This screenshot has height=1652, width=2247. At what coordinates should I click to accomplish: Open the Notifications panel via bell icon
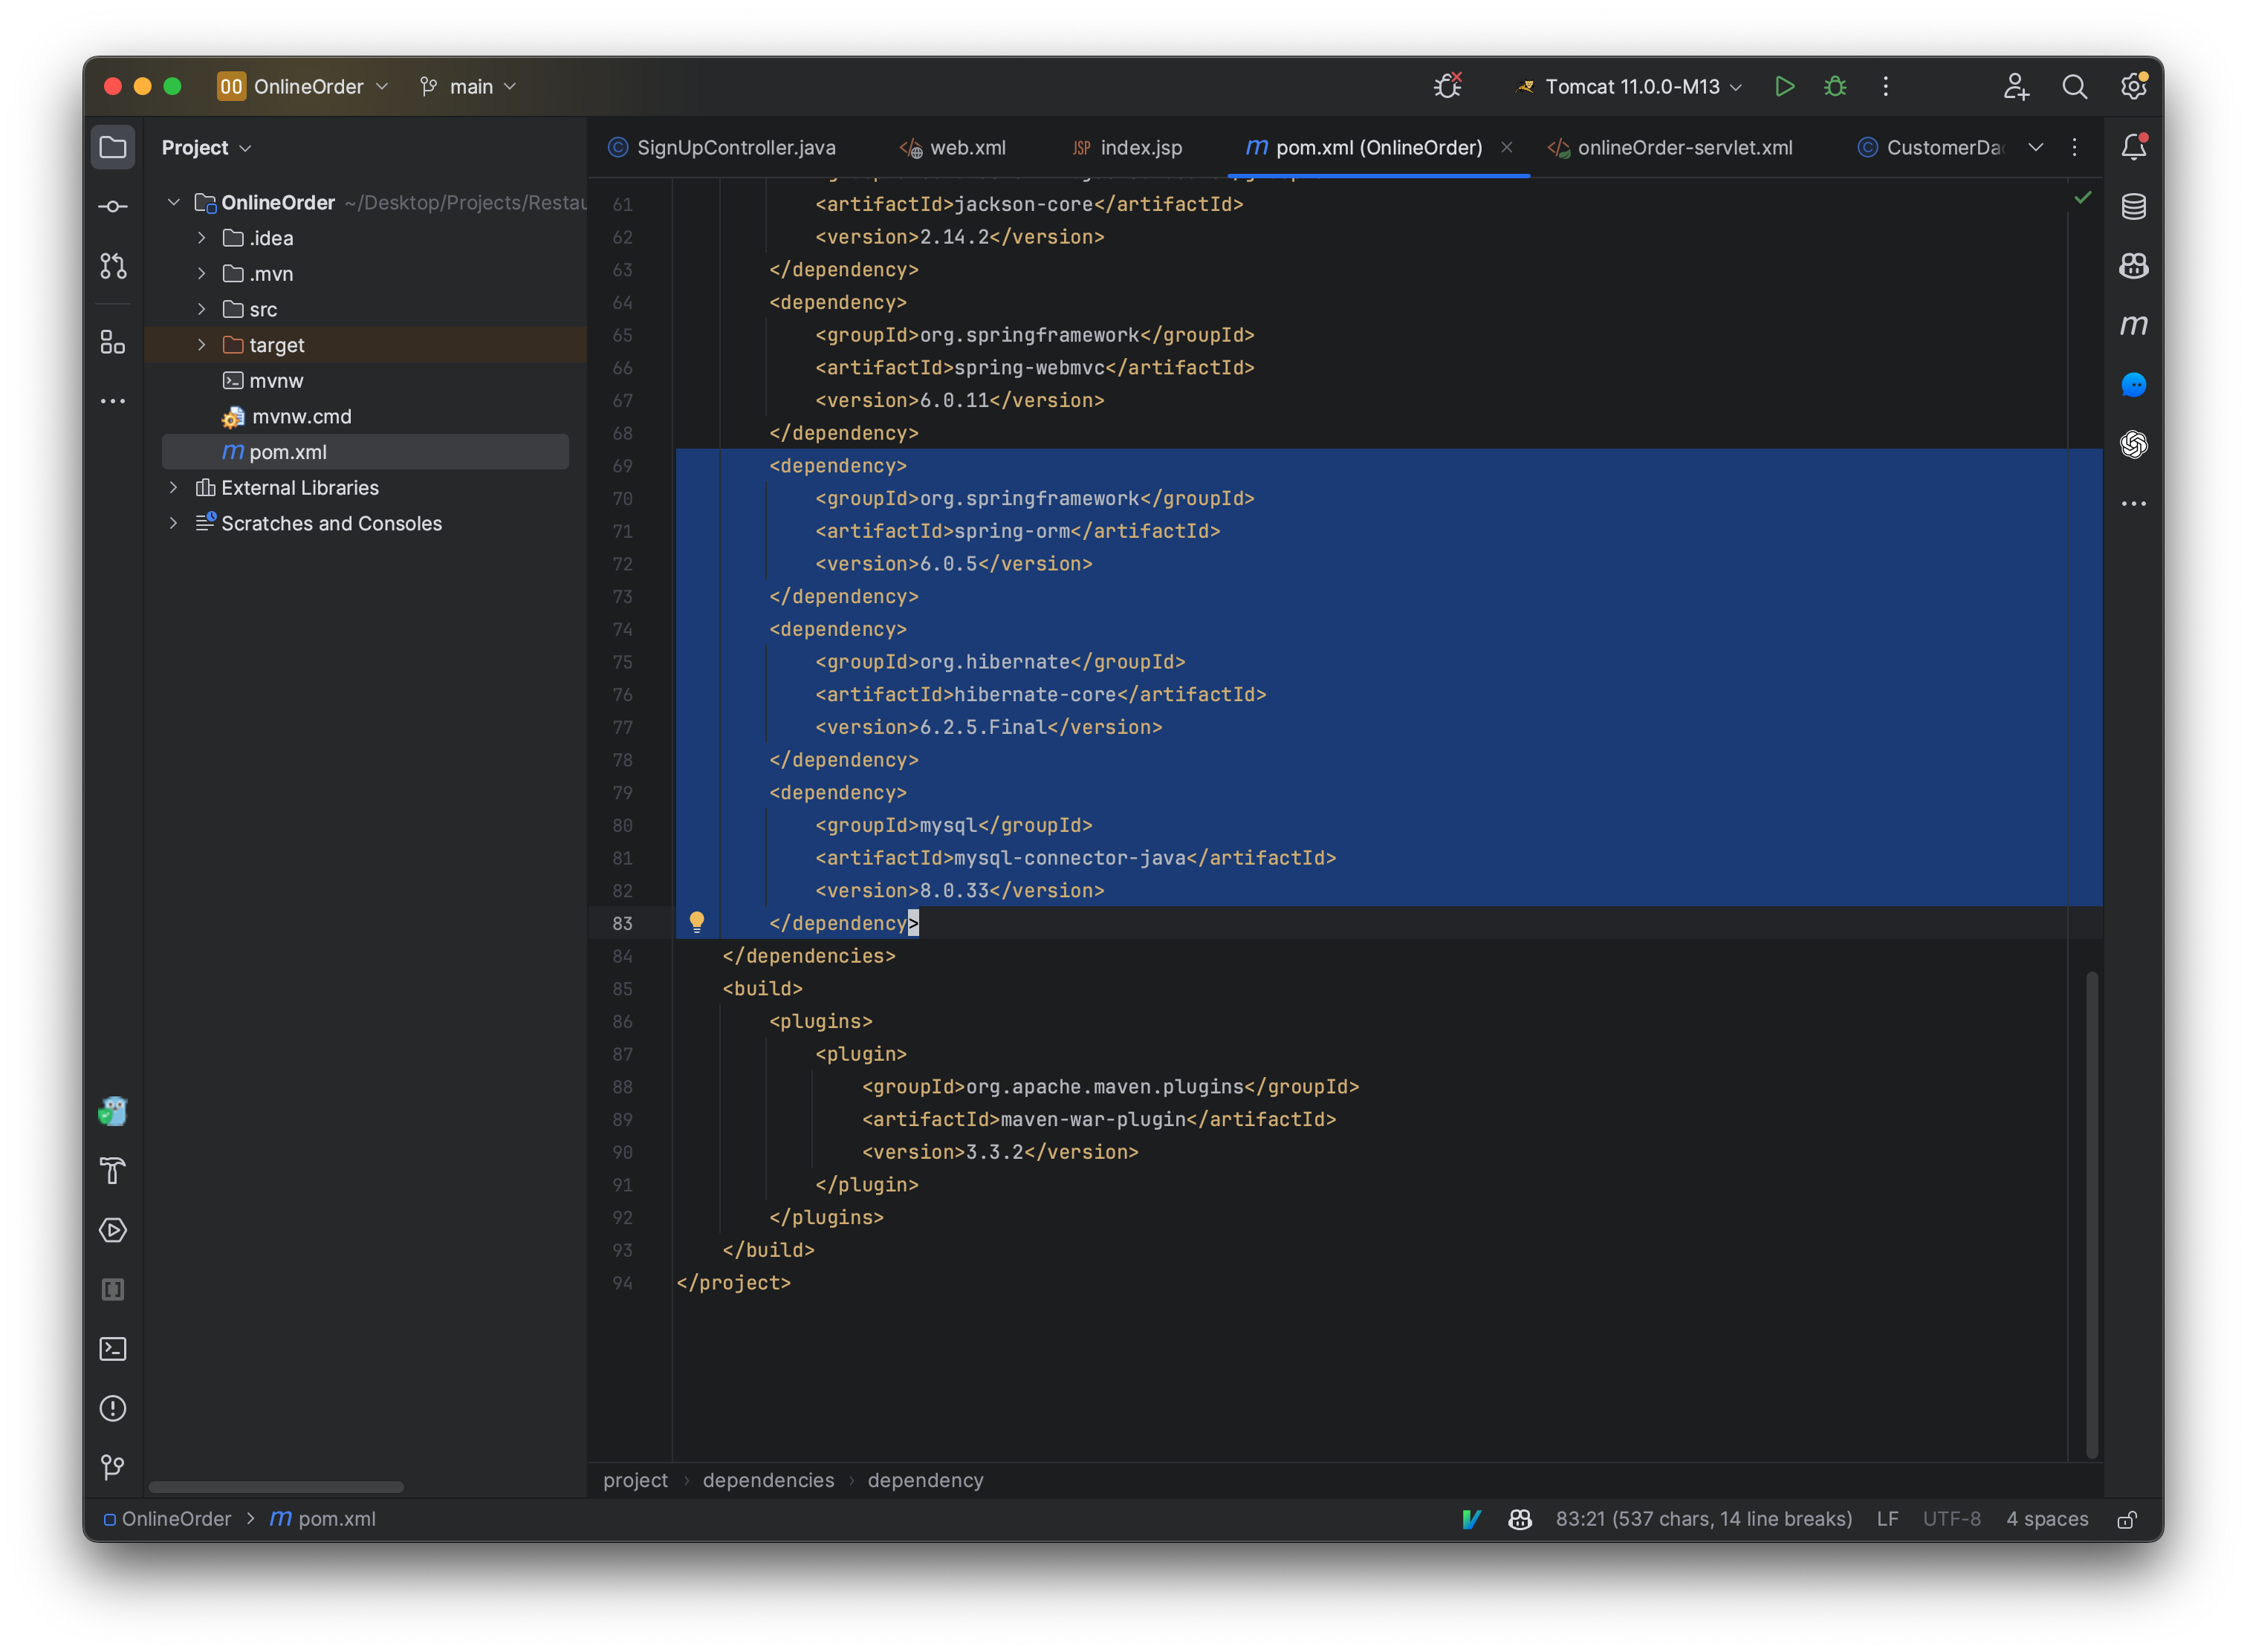point(2133,146)
